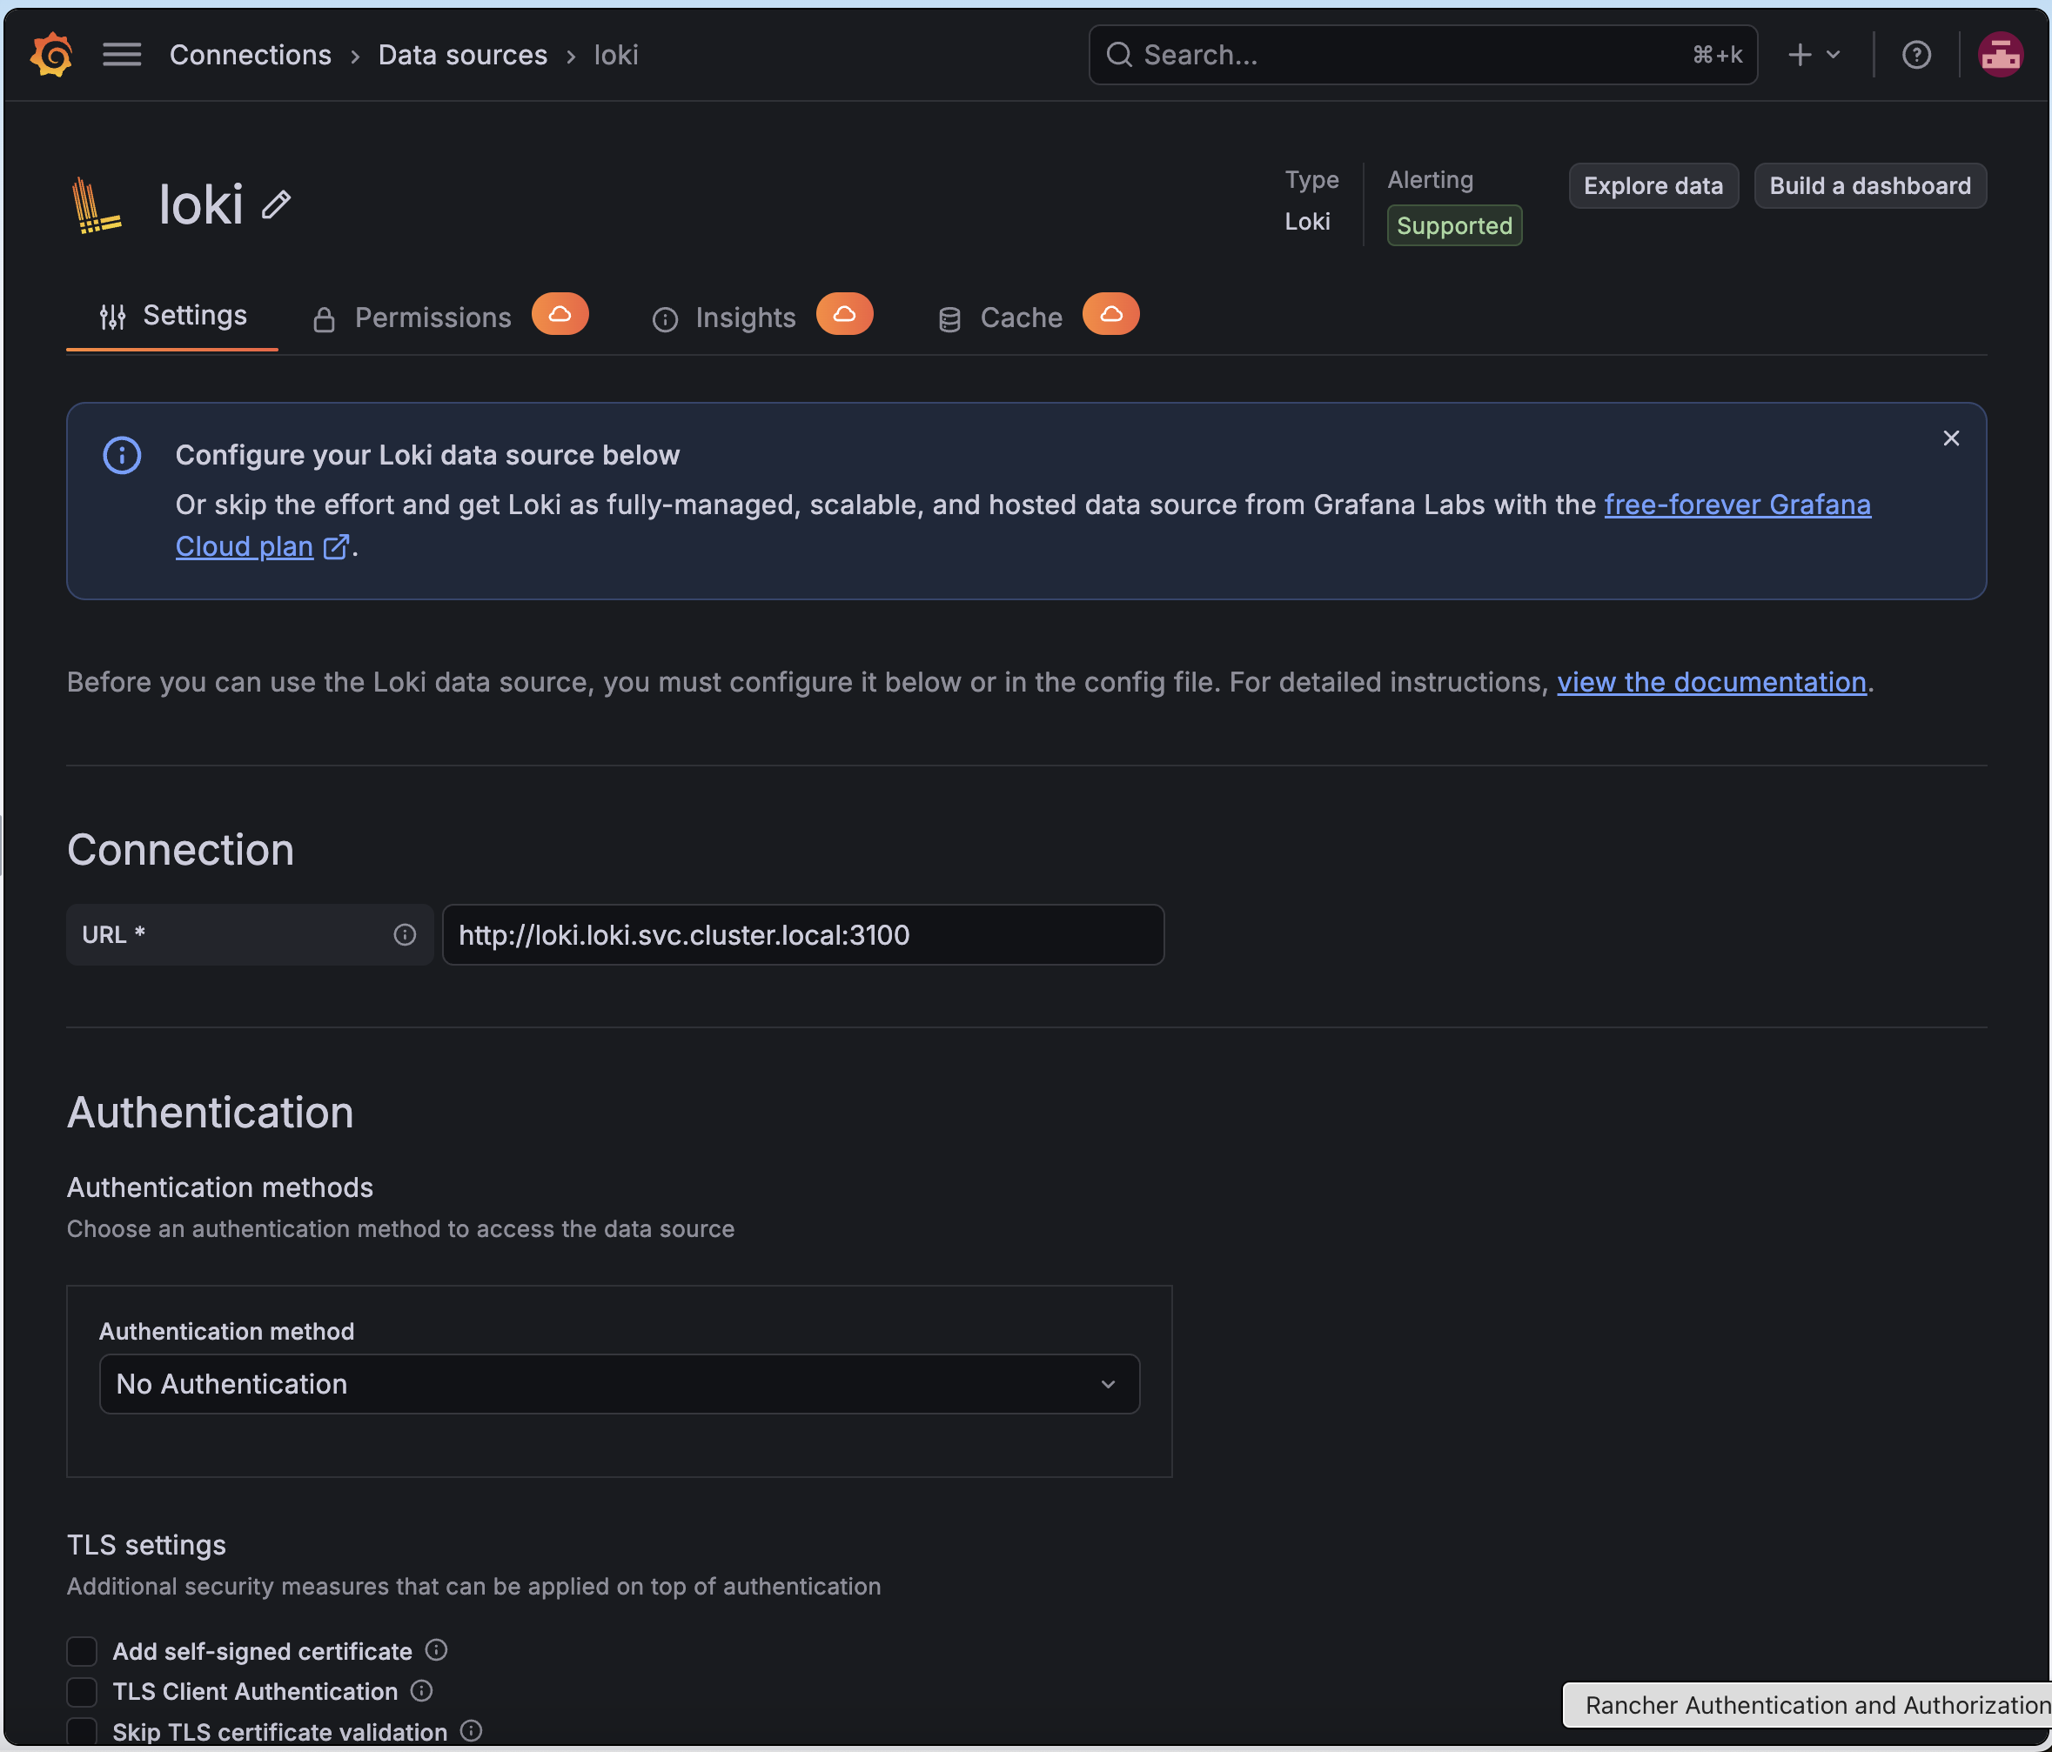This screenshot has width=2052, height=1752.
Task: Switch to the Insights tab
Action: [724, 318]
